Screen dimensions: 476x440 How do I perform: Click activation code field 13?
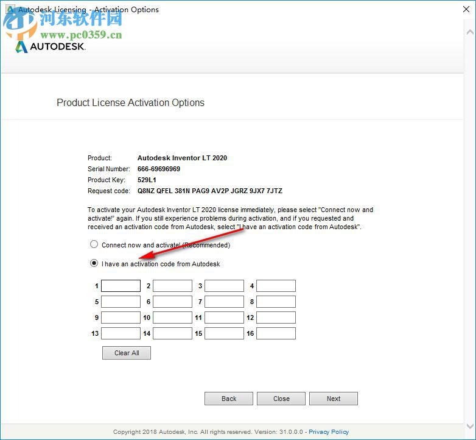(x=121, y=333)
